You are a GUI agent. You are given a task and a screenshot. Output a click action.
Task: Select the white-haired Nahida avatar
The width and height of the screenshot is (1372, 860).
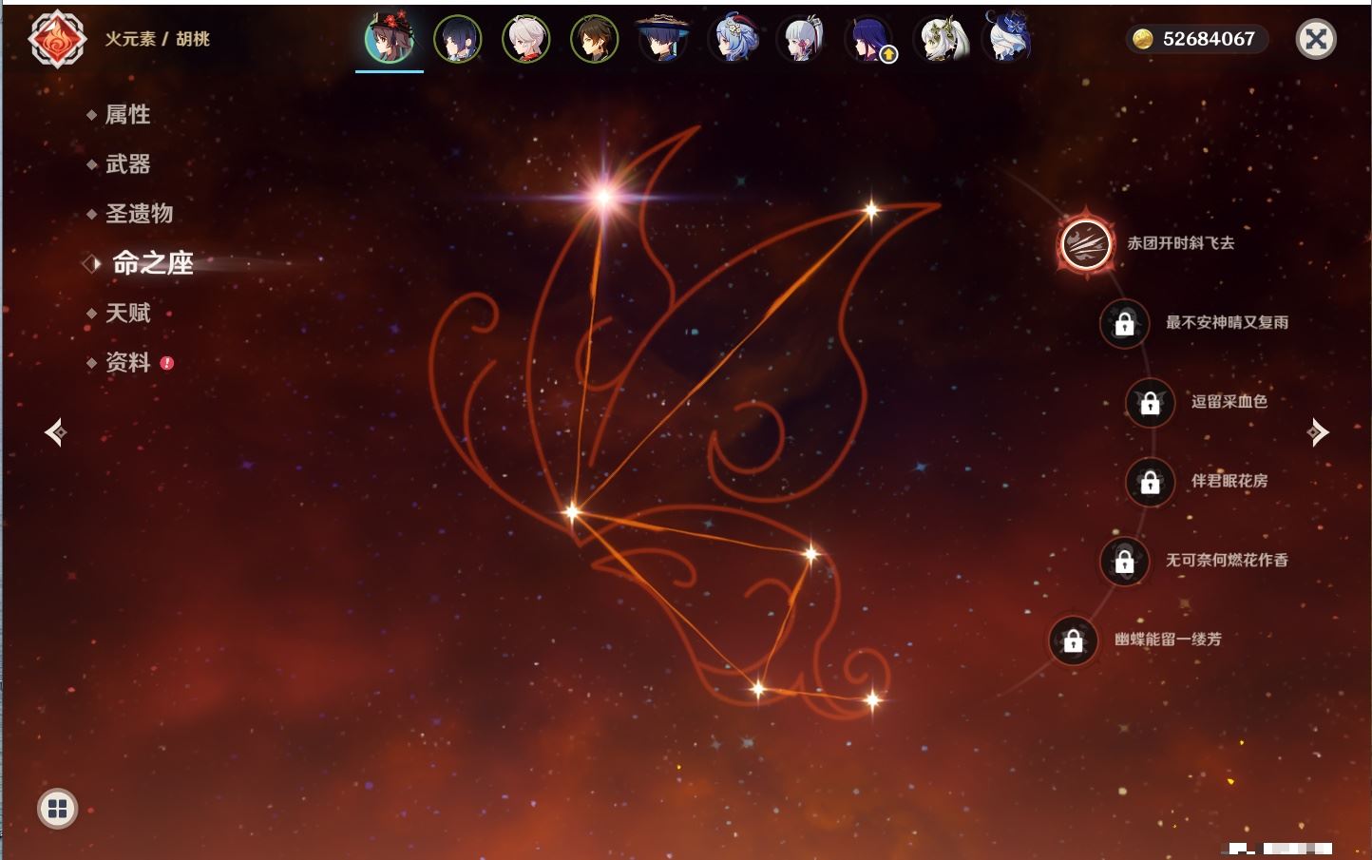(x=941, y=39)
